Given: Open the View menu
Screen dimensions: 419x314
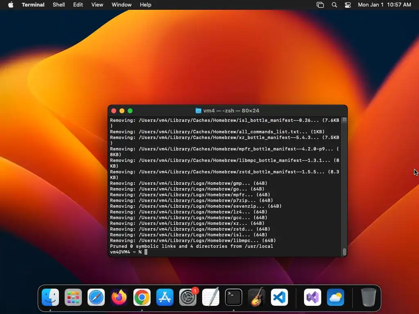Looking at the screenshot, I should point(97,5).
